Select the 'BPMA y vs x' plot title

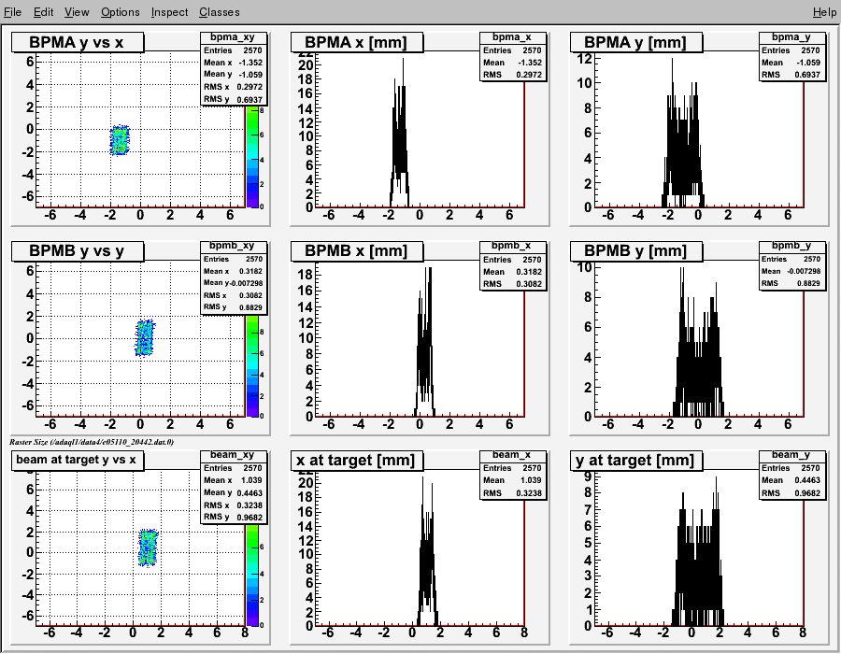pos(78,42)
